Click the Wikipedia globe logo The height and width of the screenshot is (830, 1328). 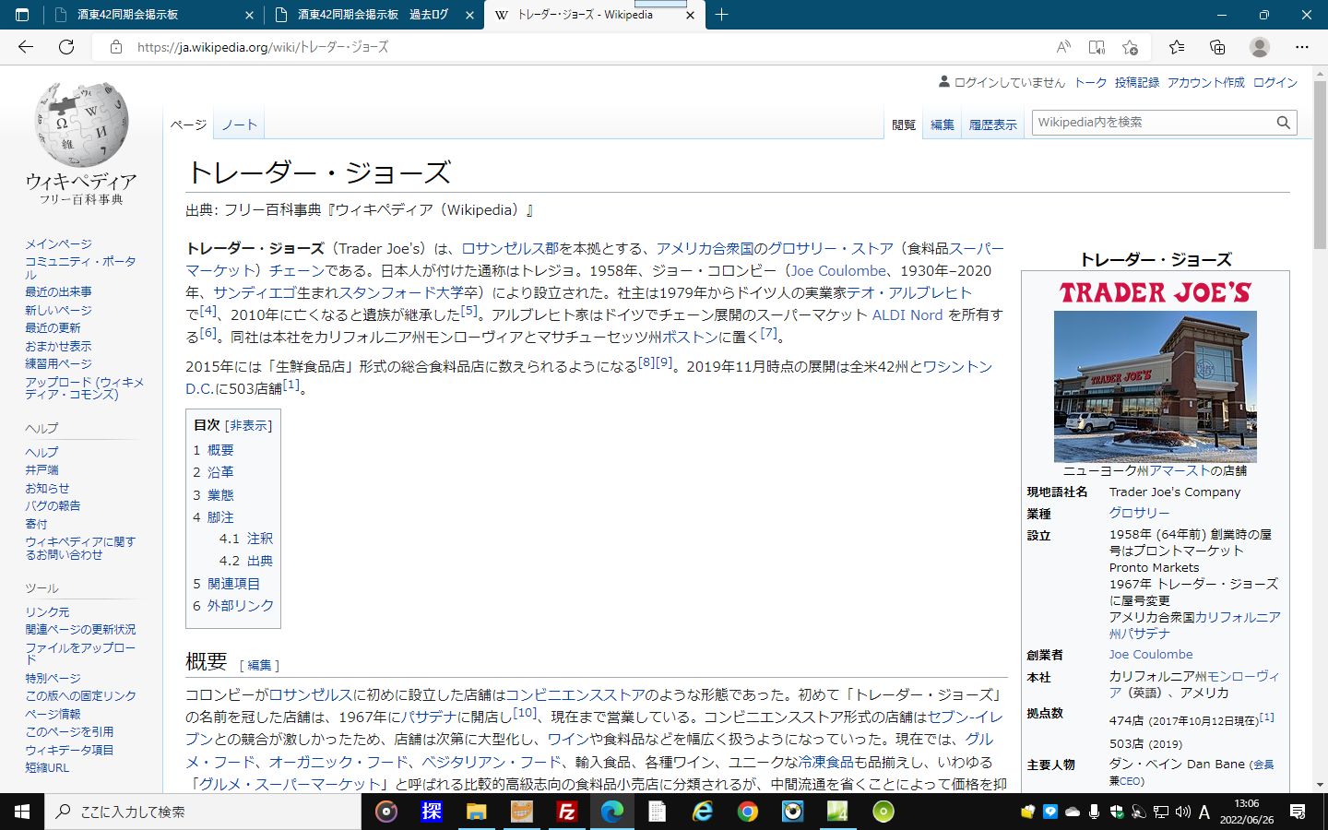coord(82,124)
